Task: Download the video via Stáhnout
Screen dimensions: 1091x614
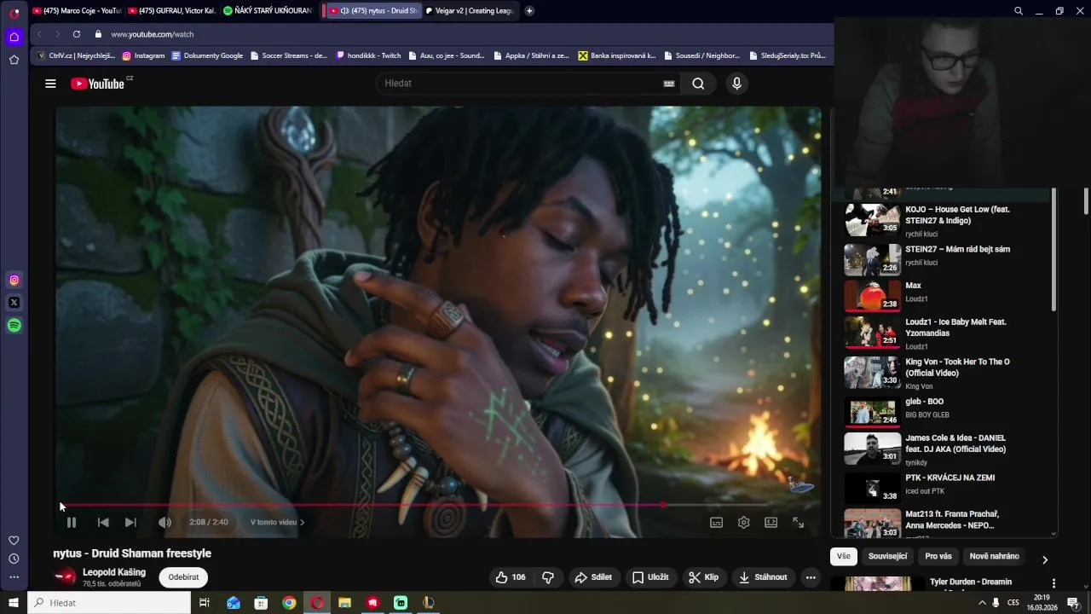Action: (x=763, y=577)
